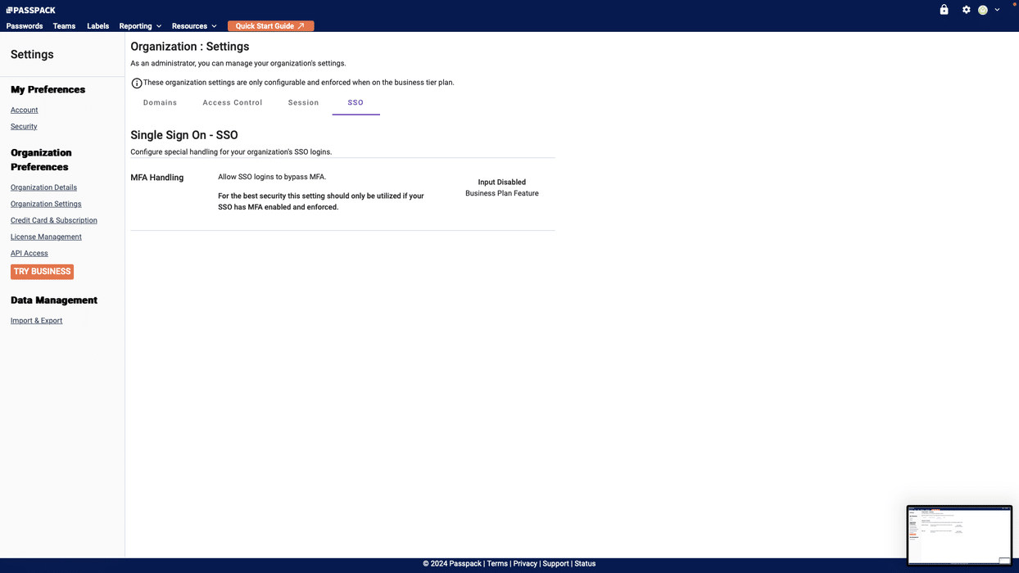The height and width of the screenshot is (573, 1019).
Task: Expand the Resources dropdown menu
Action: pyautogui.click(x=194, y=26)
